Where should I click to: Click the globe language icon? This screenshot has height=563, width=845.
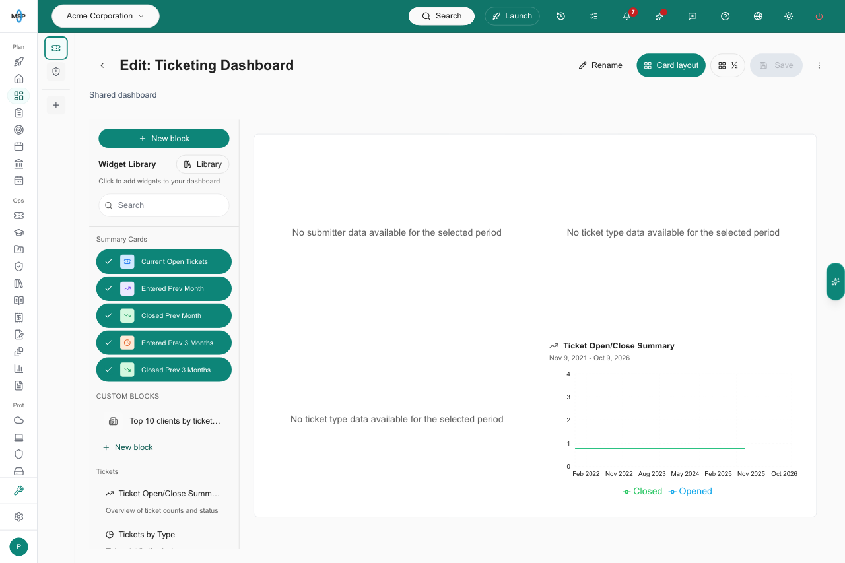pos(758,16)
